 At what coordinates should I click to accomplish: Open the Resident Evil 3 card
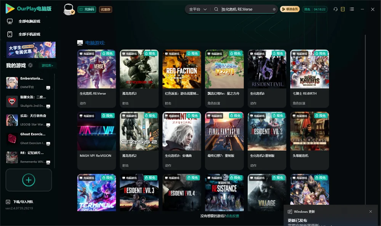[x=139, y=192]
